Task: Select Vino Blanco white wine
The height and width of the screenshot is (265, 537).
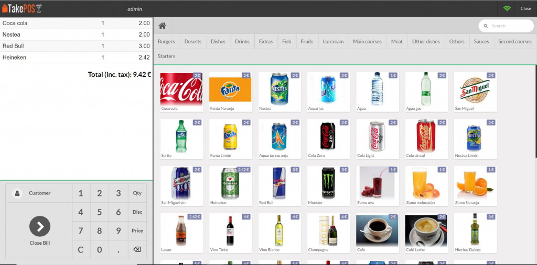Action: (x=280, y=233)
